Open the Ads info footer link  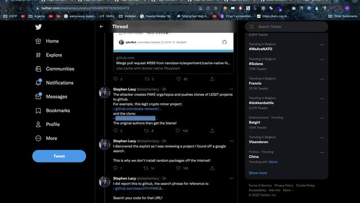point(274,191)
